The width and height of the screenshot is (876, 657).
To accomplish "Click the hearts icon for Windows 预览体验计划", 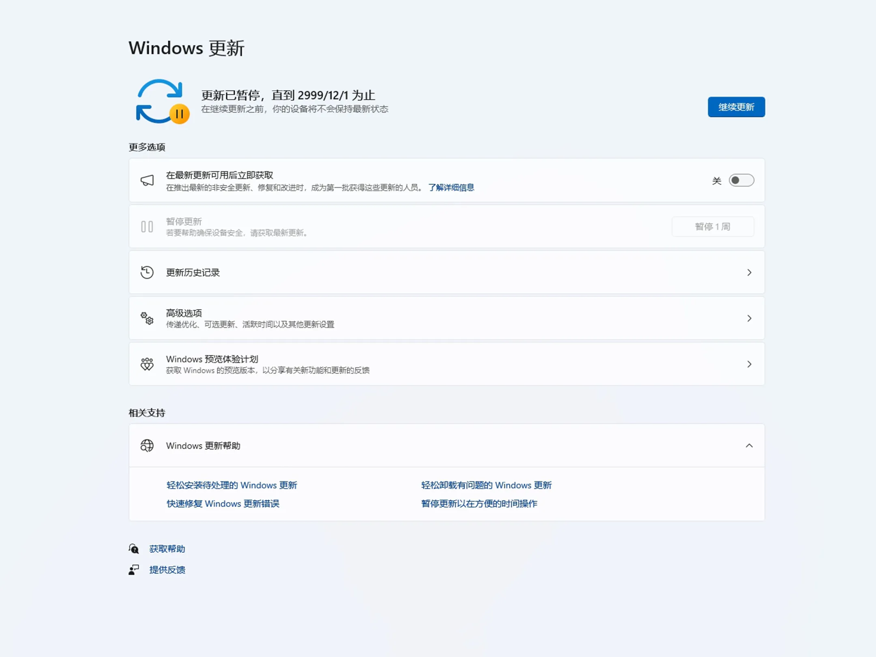I will click(x=147, y=364).
